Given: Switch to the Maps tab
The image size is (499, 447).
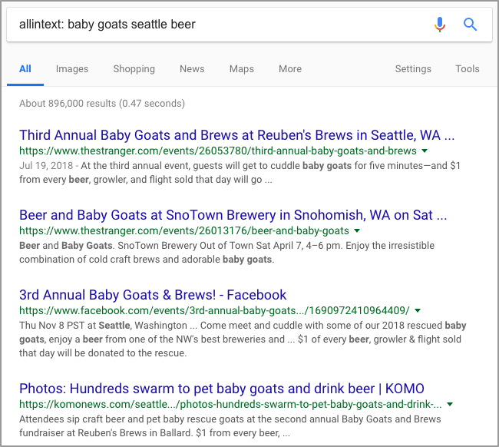Looking at the screenshot, I should [242, 69].
